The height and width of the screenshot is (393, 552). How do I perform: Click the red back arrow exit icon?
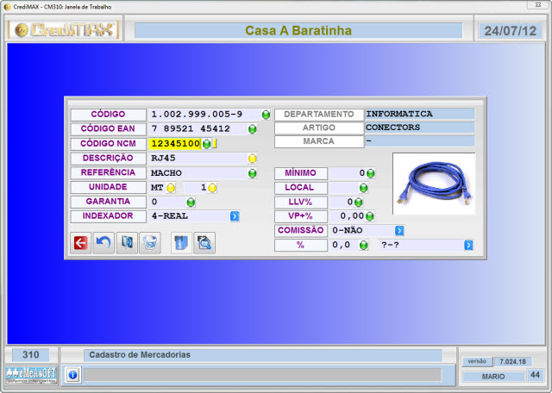tap(81, 243)
